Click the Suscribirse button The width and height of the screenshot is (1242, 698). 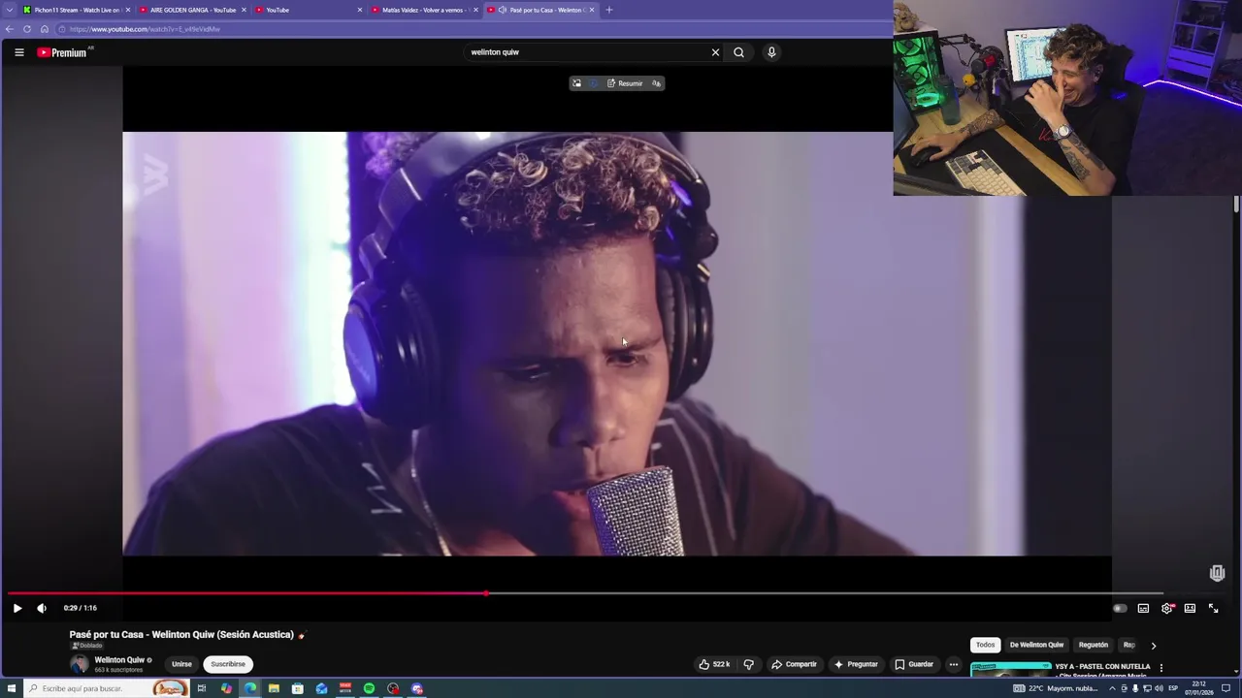pos(228,664)
